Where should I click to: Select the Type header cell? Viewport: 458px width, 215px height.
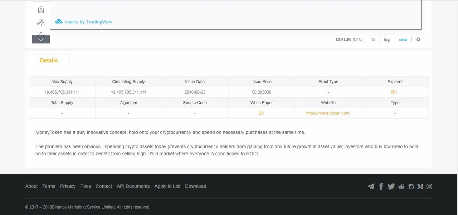[x=395, y=103]
